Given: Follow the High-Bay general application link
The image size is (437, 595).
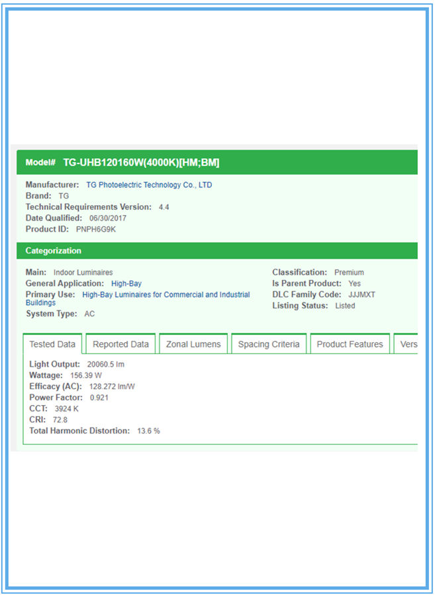Looking at the screenshot, I should pos(126,283).
